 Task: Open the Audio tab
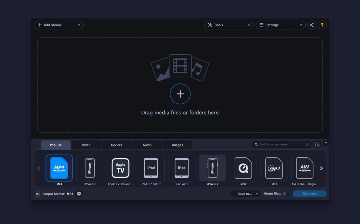pyautogui.click(x=147, y=145)
